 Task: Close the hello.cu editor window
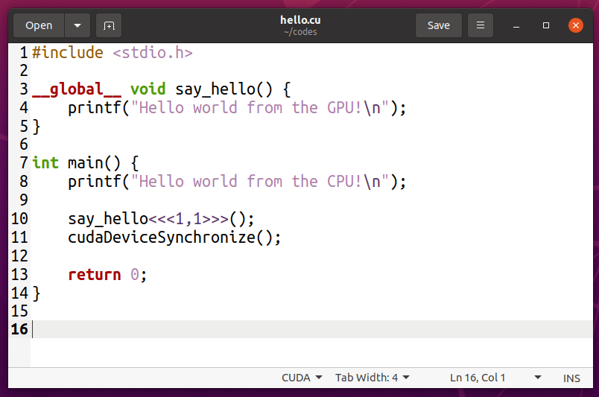pyautogui.click(x=576, y=25)
